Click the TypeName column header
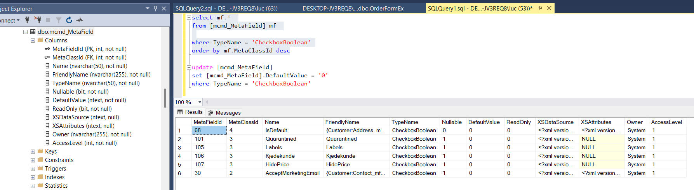This screenshot has width=694, height=190. [x=405, y=122]
